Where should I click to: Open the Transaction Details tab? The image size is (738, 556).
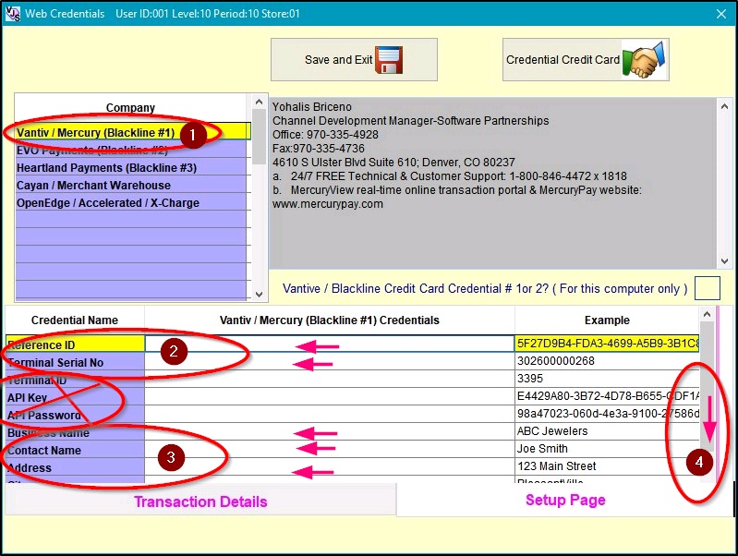(x=200, y=501)
